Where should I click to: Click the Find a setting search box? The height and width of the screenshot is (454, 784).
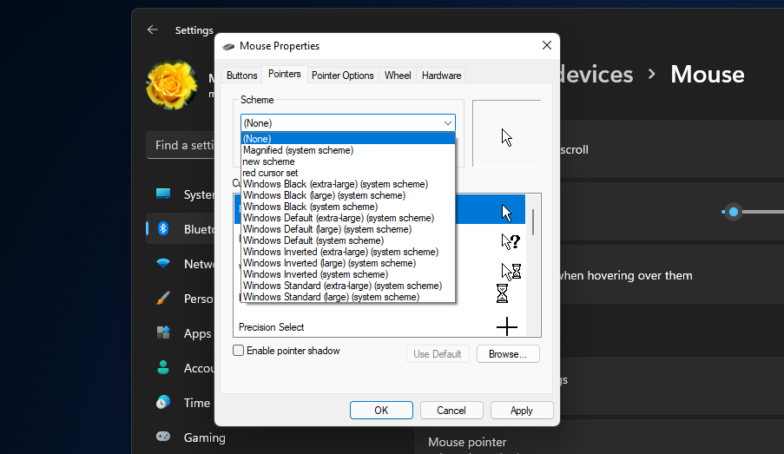[182, 145]
